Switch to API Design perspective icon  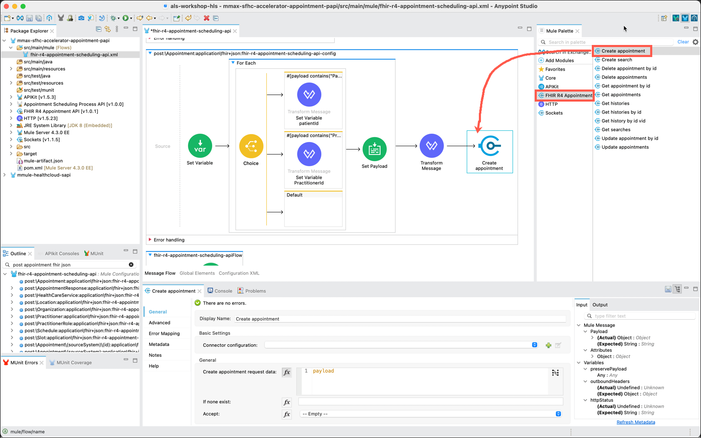tap(694, 18)
